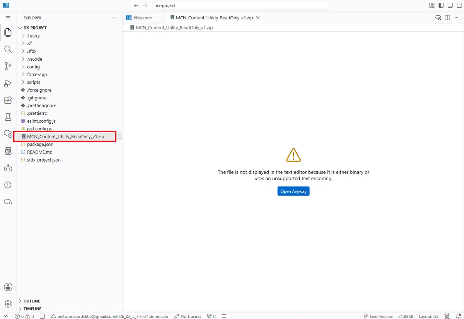This screenshot has width=464, height=319.
Task: Click the Open Anyway button
Action: (293, 191)
